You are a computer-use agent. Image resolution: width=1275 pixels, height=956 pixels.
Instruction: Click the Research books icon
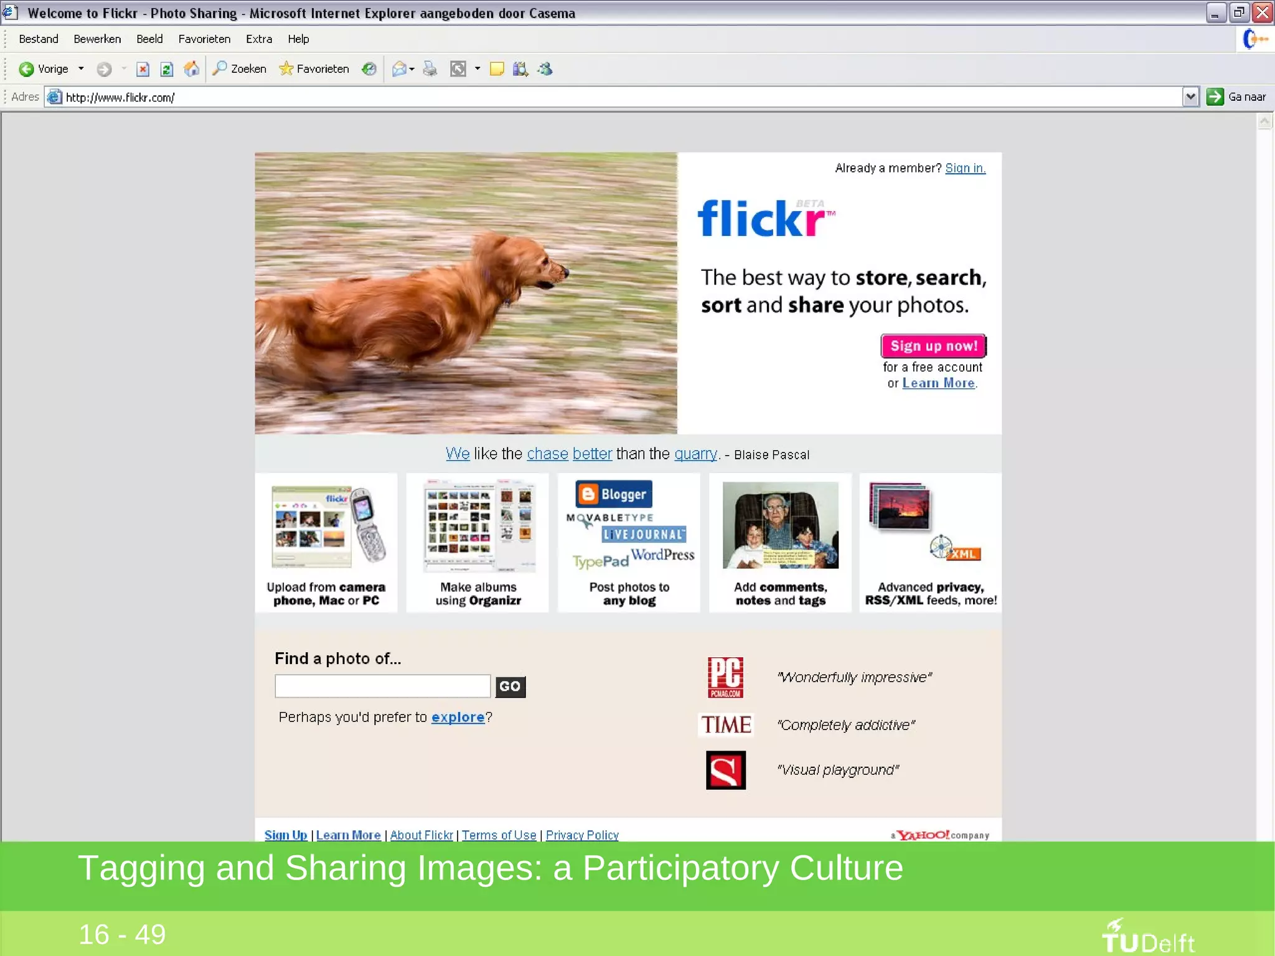(x=520, y=69)
